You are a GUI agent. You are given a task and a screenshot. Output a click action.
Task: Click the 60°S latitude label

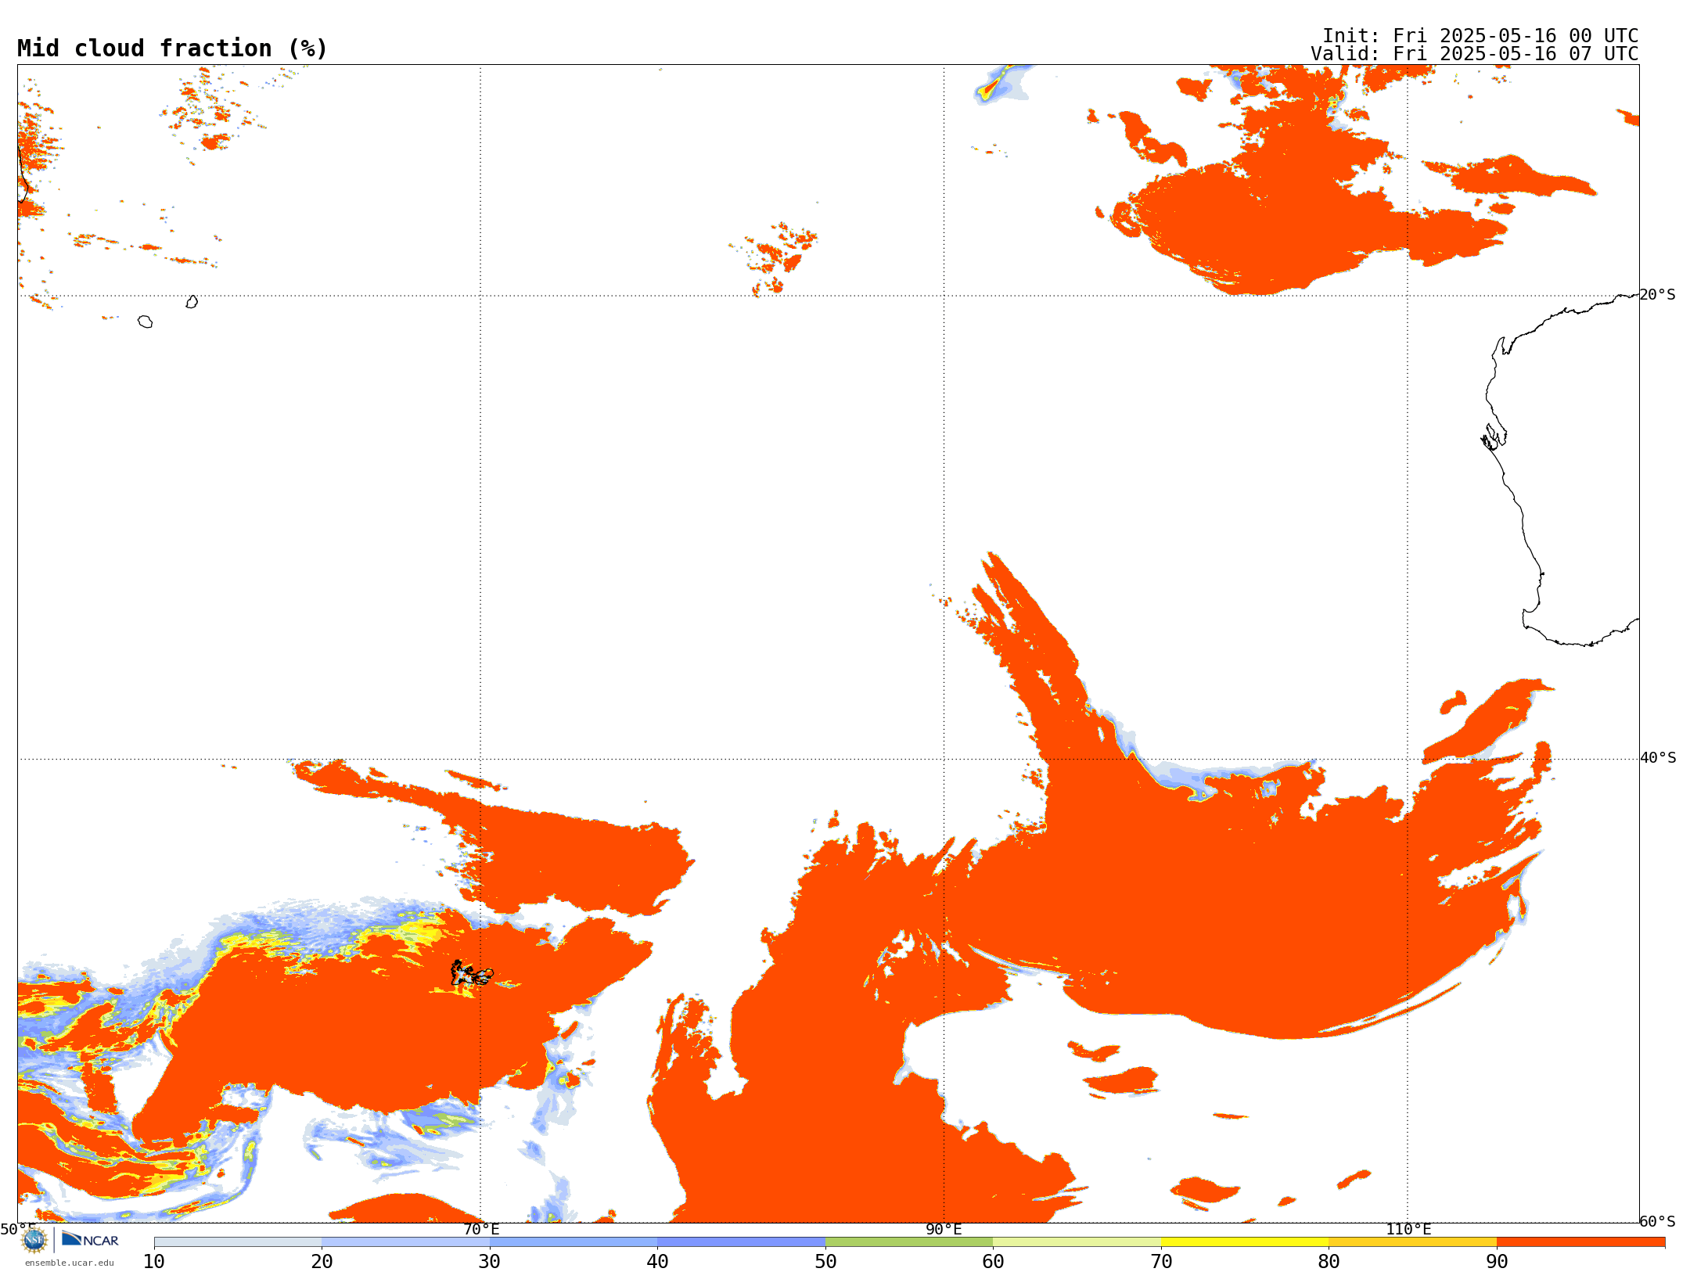pos(1658,1222)
